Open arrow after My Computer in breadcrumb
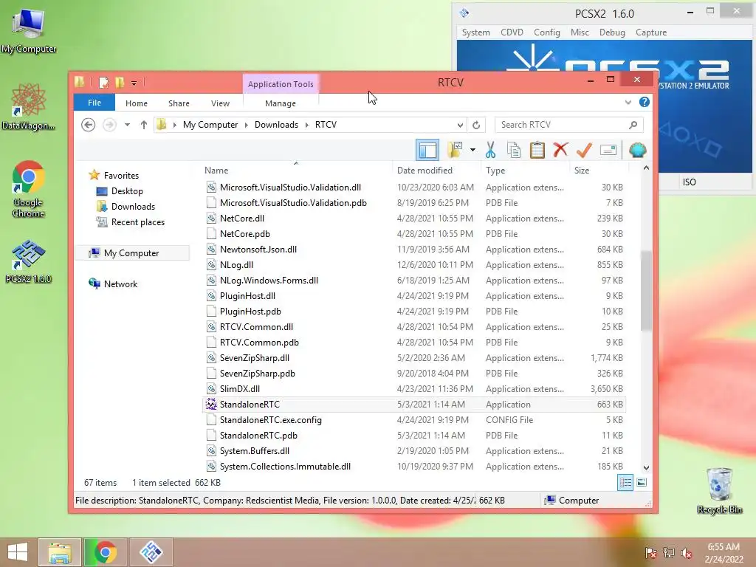The image size is (756, 567). [x=247, y=125]
